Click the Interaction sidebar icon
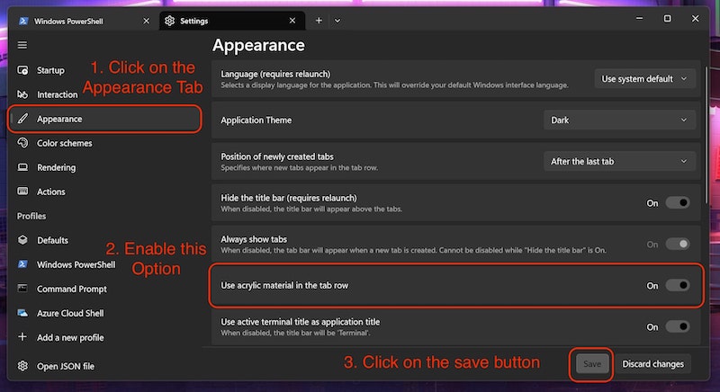Image resolution: width=720 pixels, height=392 pixels. point(22,94)
